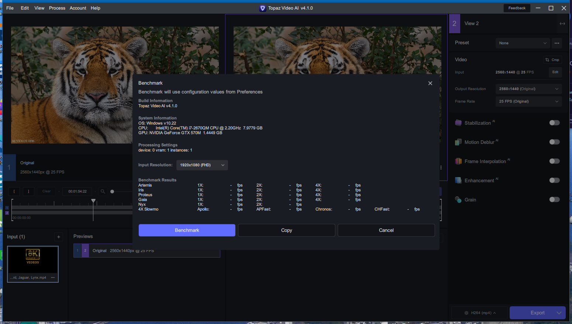Click the swap views arrow icon beside View 2

coord(562,24)
